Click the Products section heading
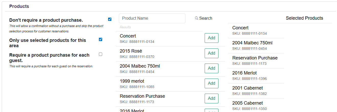This screenshot has height=112, width=337. [x=19, y=6]
